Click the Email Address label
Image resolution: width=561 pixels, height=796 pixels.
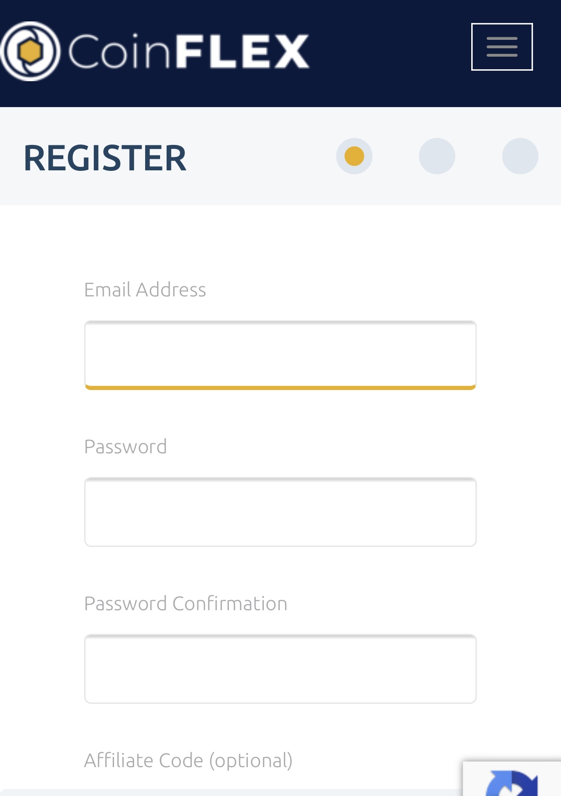(x=145, y=290)
